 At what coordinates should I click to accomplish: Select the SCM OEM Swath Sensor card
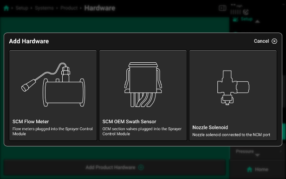[143, 95]
